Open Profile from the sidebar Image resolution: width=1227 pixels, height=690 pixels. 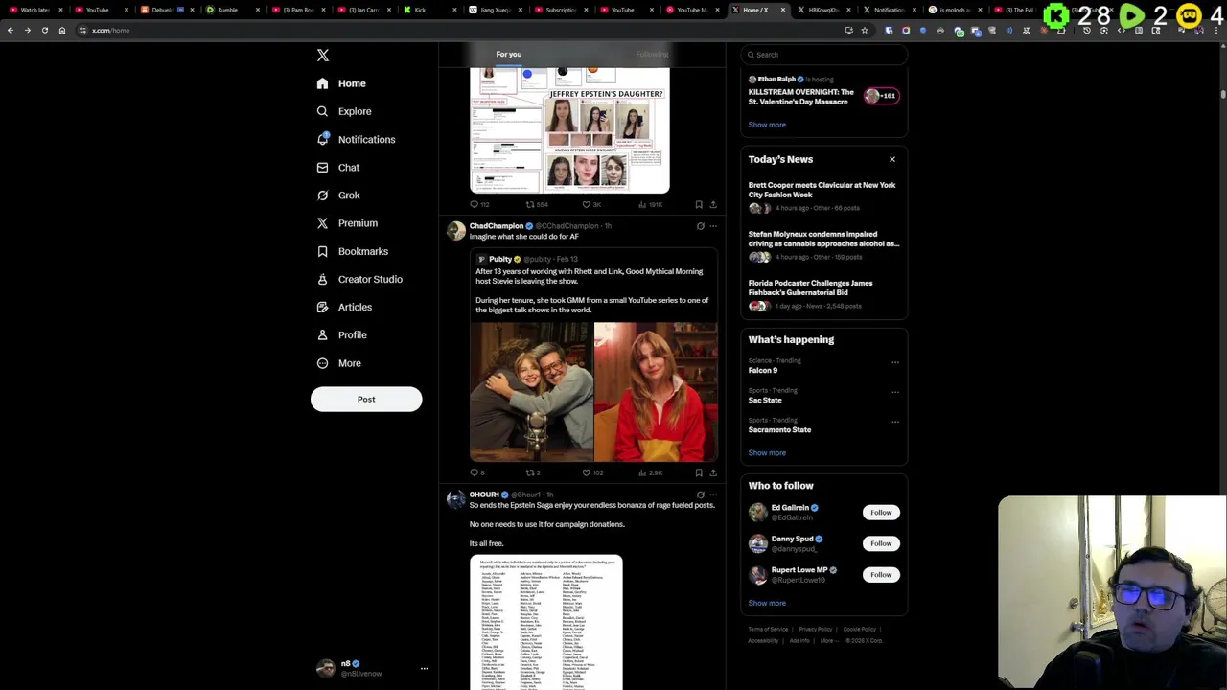click(341, 335)
